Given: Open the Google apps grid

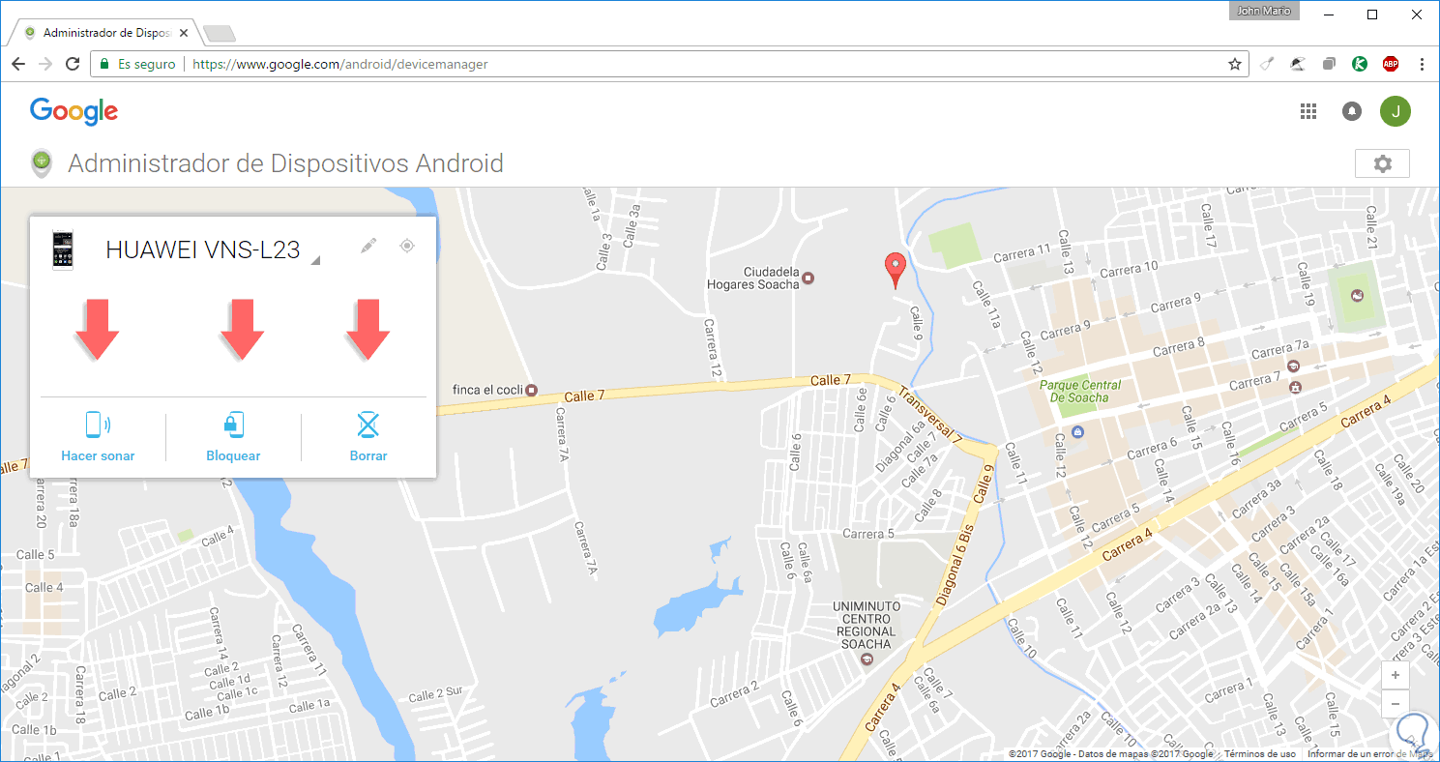Looking at the screenshot, I should click(x=1308, y=111).
